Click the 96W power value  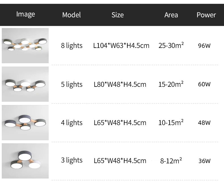204,46
